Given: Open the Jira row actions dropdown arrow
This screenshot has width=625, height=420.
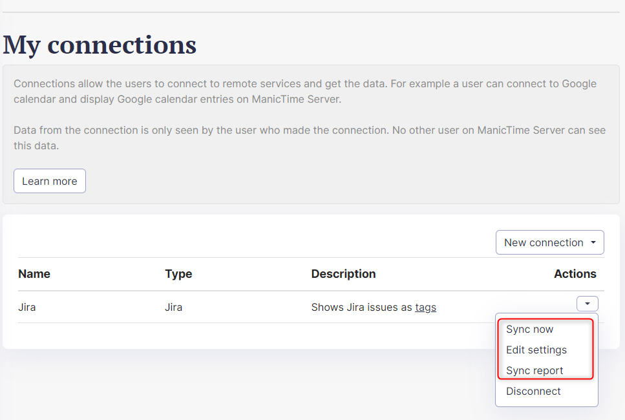Looking at the screenshot, I should [x=587, y=304].
